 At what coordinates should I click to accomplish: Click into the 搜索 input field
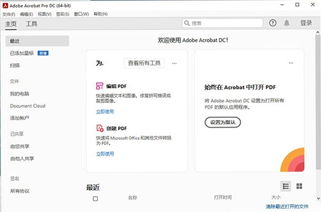(222, 23)
